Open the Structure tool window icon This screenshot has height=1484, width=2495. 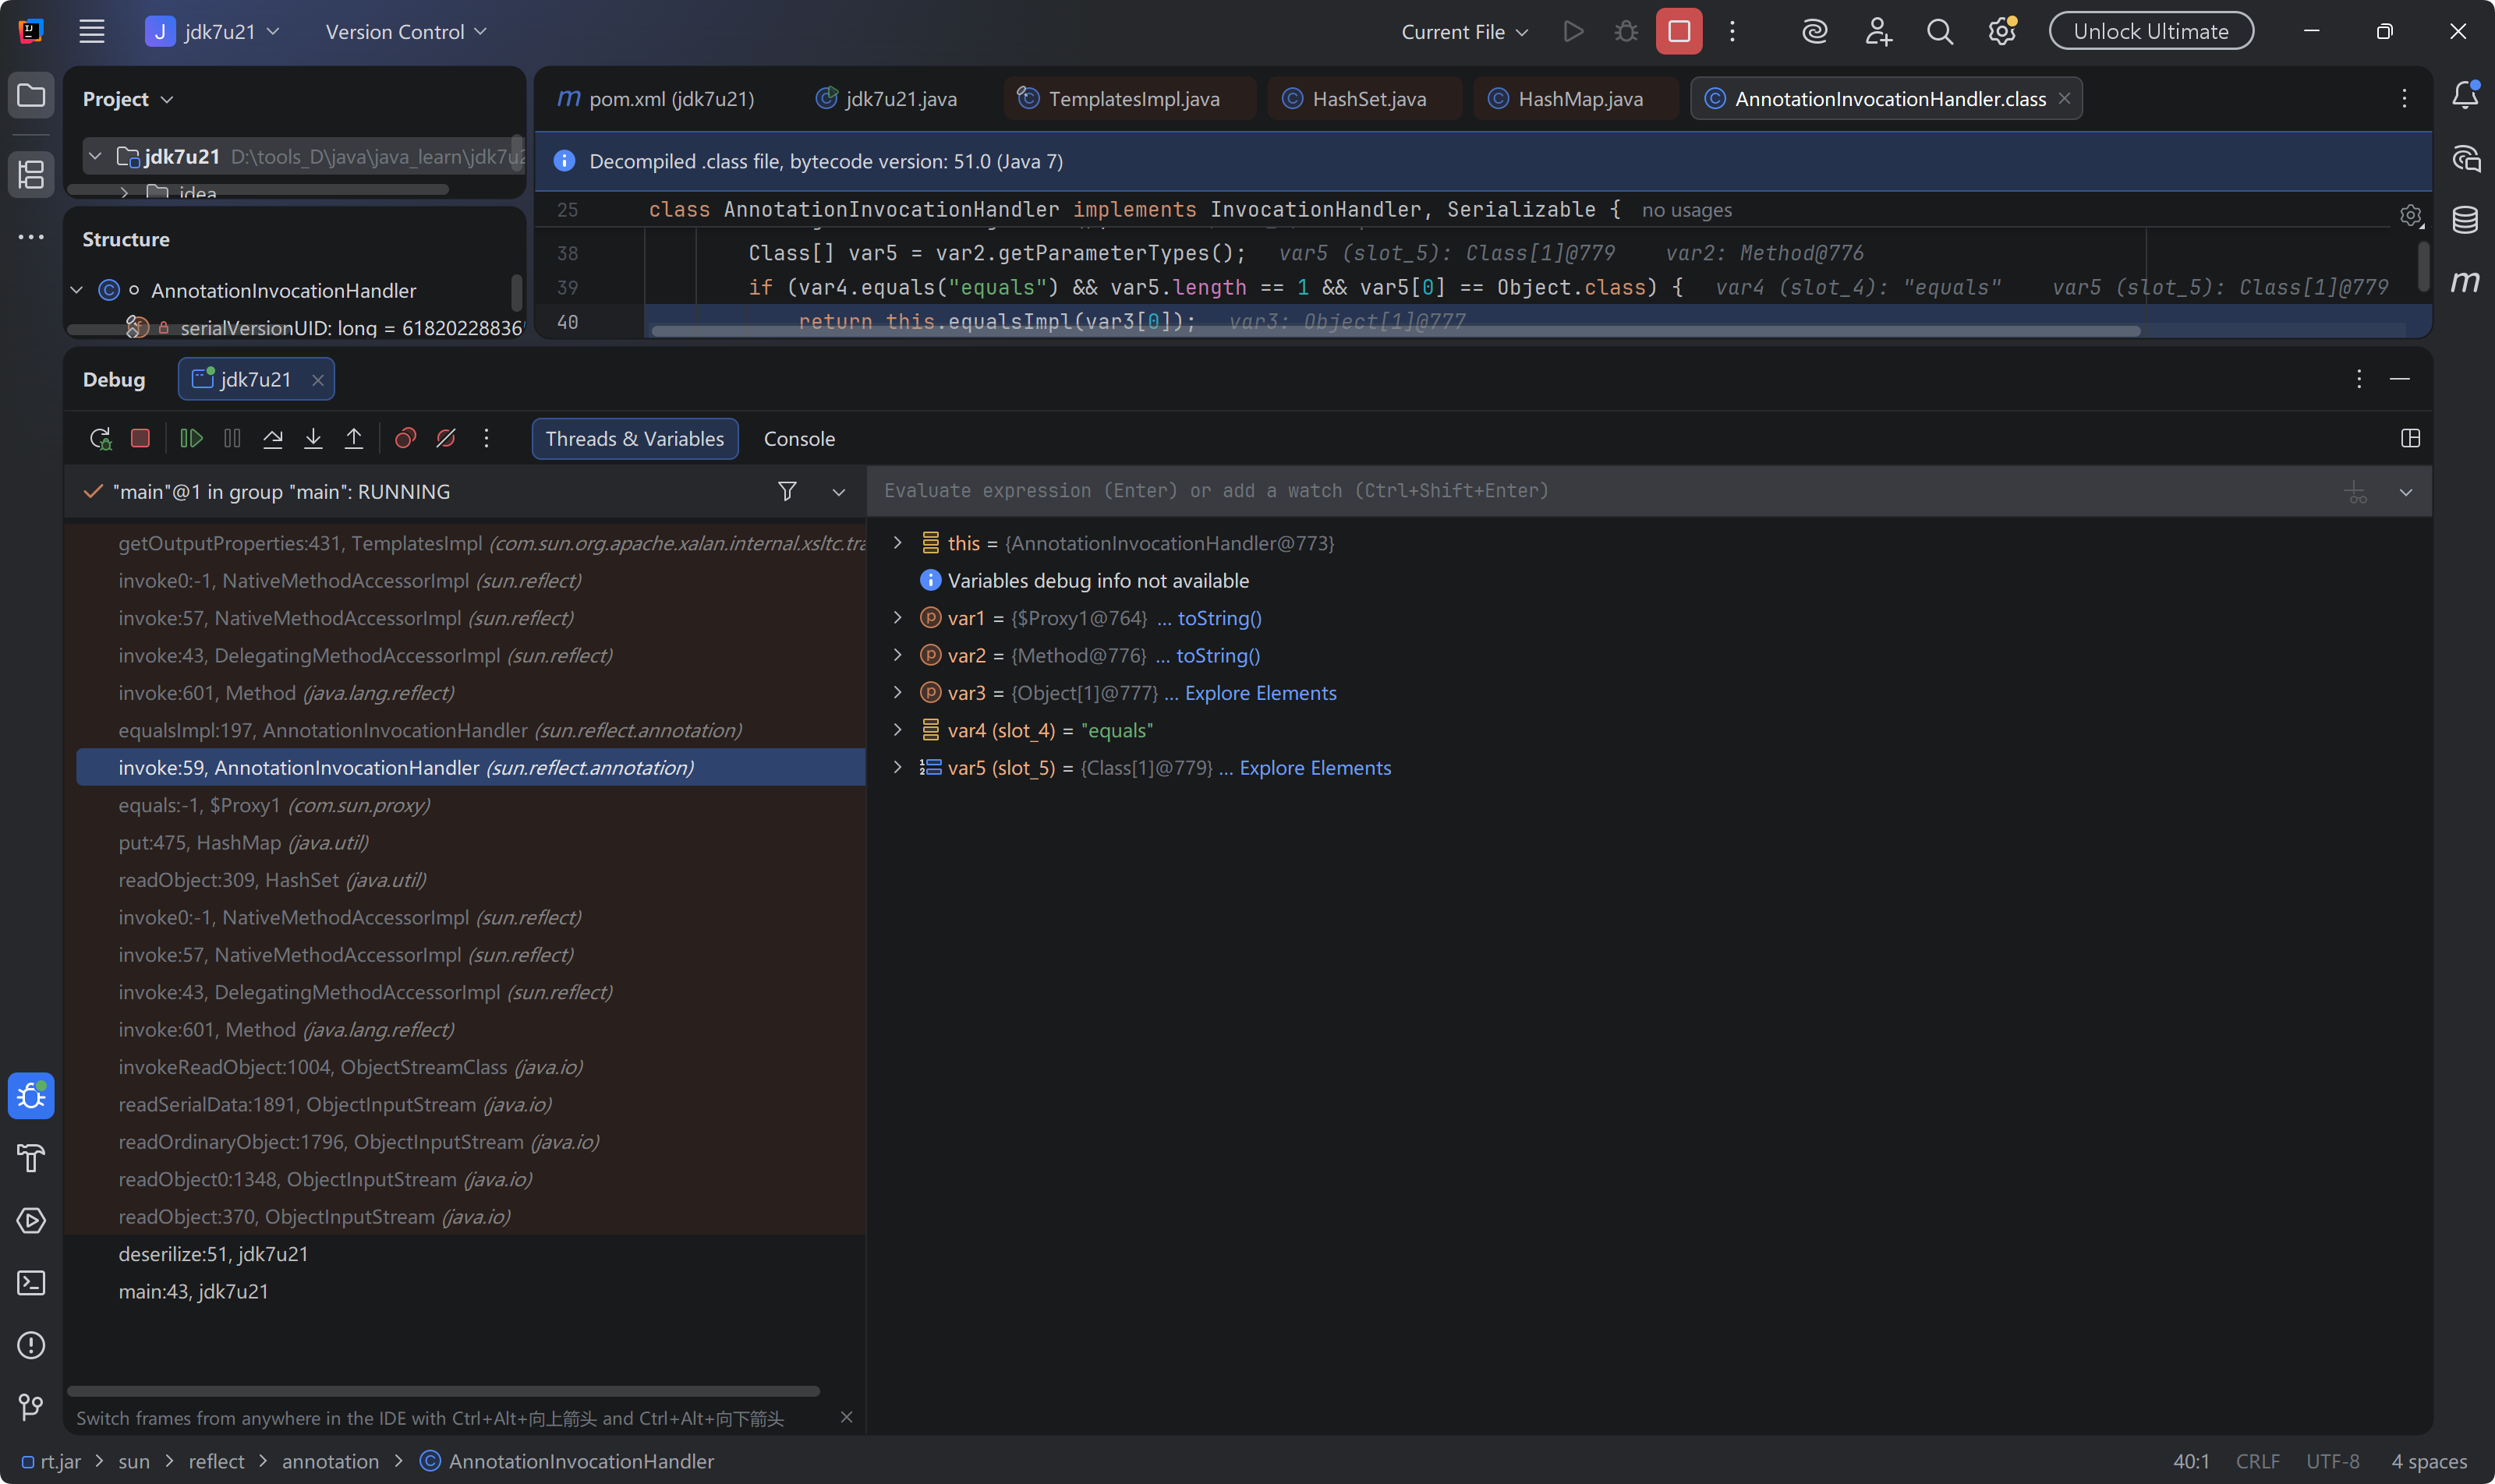pyautogui.click(x=31, y=175)
